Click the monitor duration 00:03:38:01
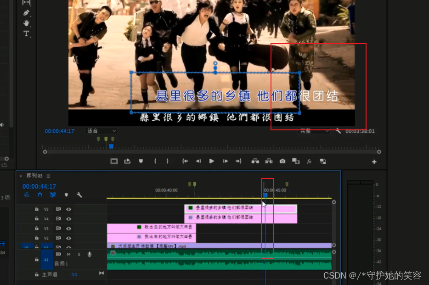429x285 pixels. click(x=360, y=131)
